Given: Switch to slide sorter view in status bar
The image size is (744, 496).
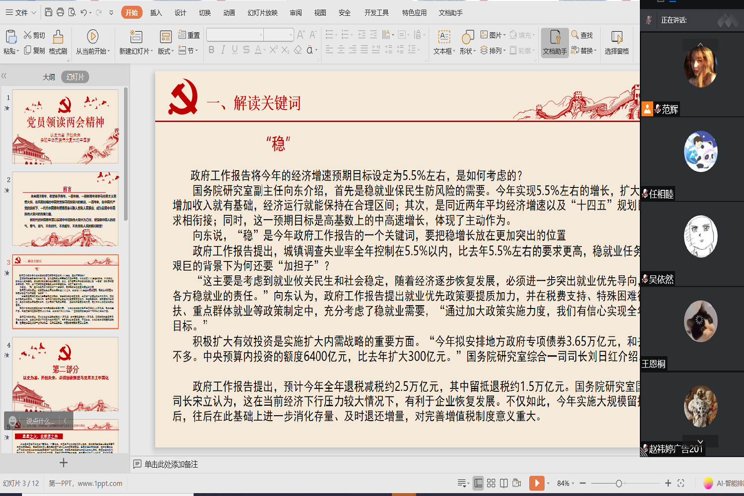Looking at the screenshot, I should tap(490, 483).
